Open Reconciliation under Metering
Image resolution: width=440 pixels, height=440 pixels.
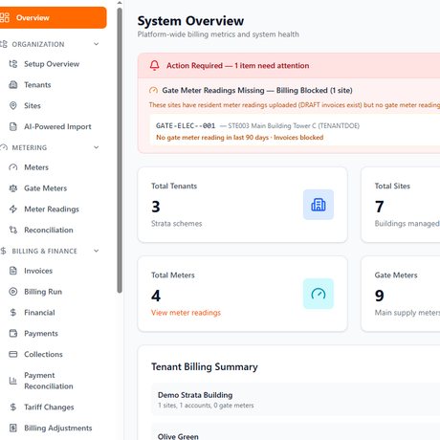tap(49, 230)
